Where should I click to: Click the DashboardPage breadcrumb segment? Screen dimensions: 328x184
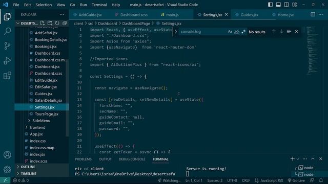coord(136,24)
